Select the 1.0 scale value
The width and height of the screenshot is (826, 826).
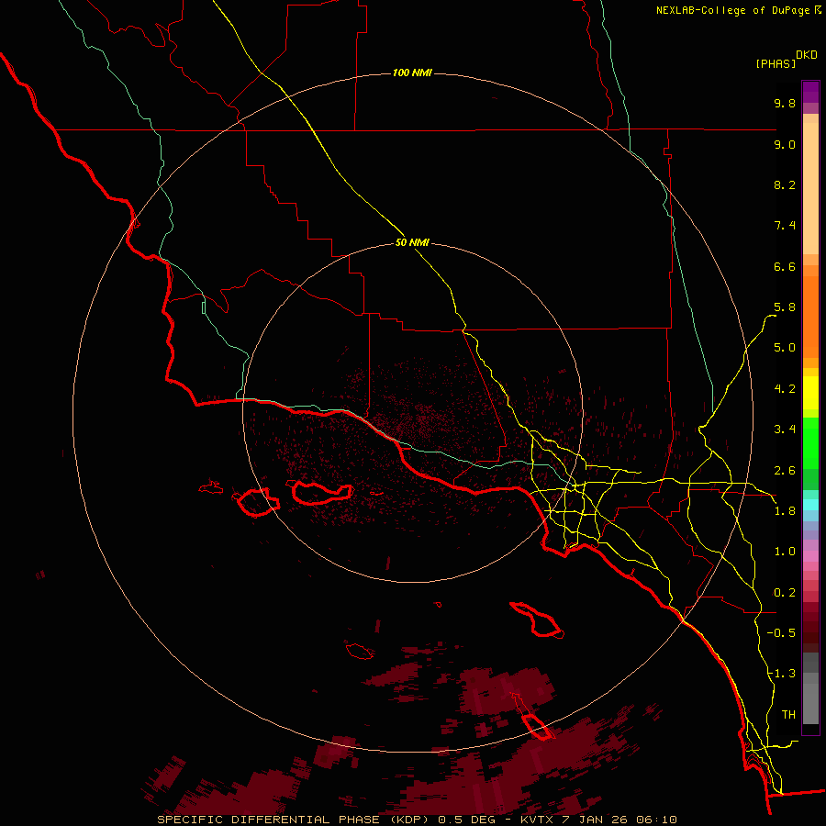(785, 552)
